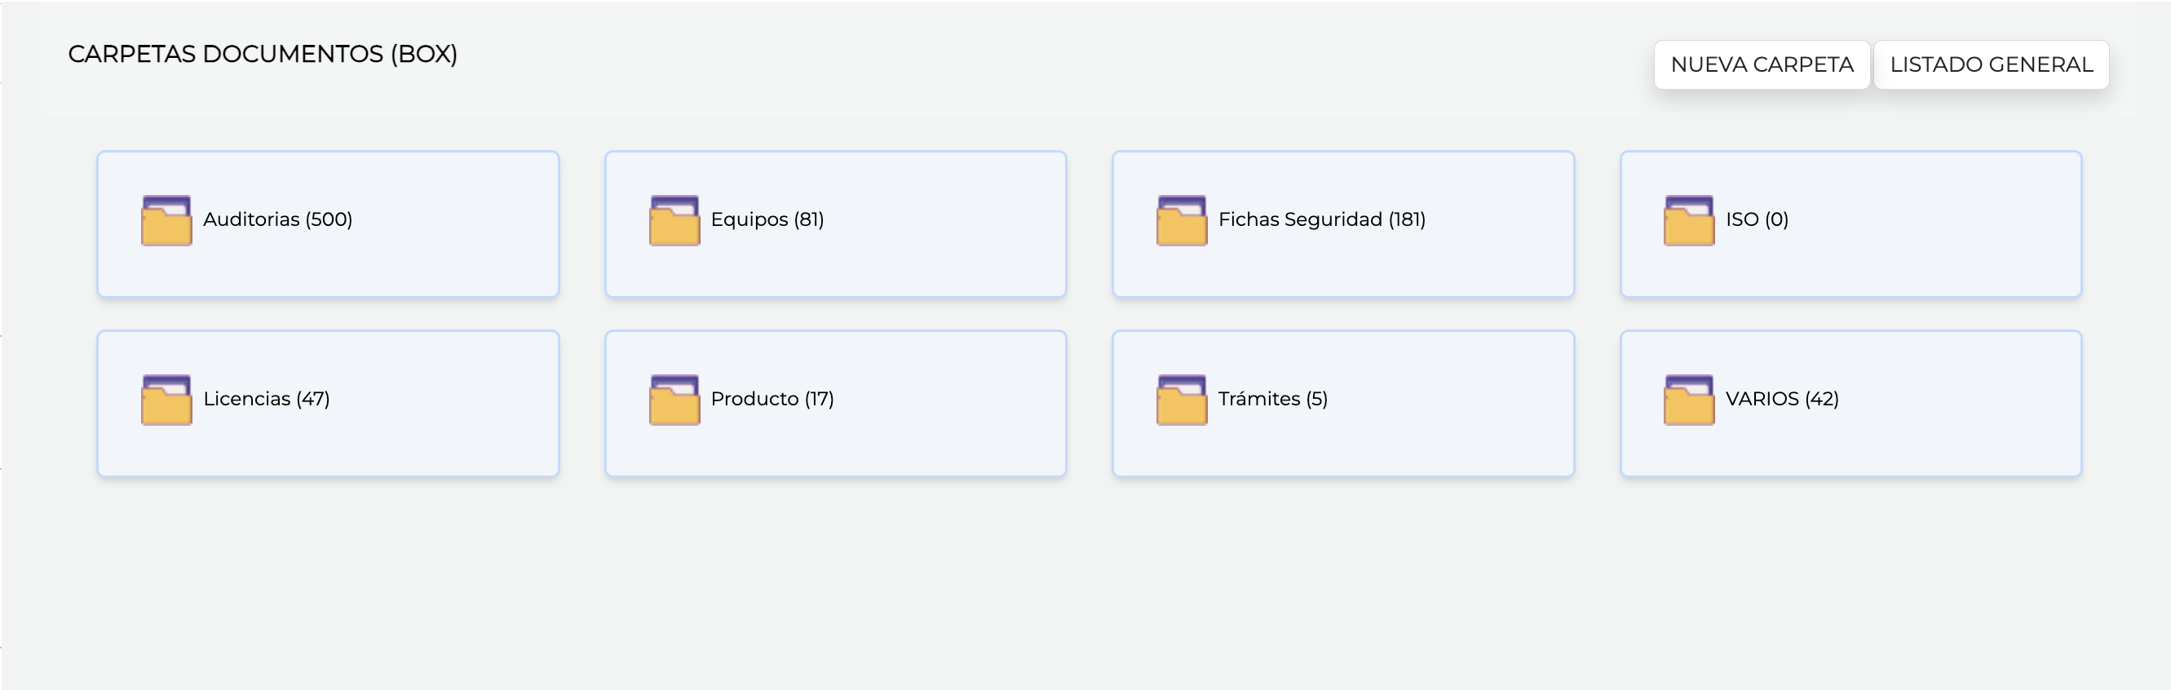2171x690 pixels.
Task: Select the Auditorias (500) label
Action: (278, 219)
